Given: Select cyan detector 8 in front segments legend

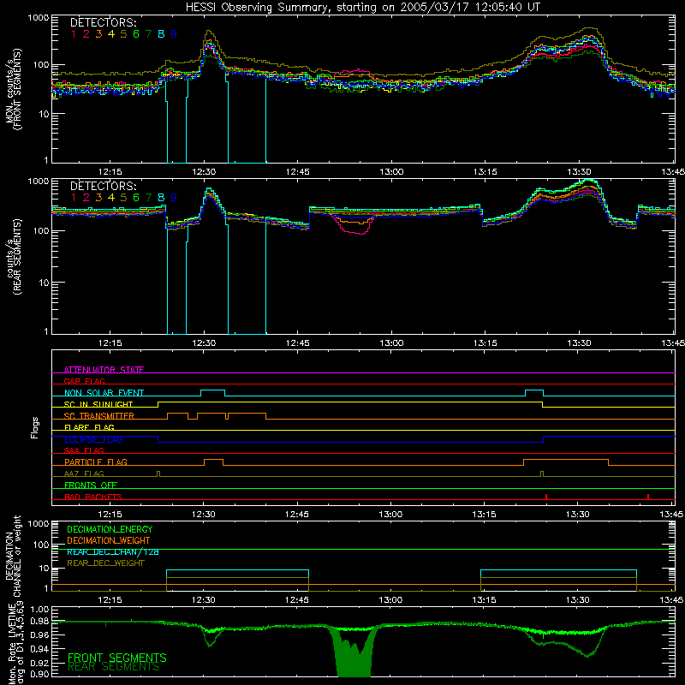Looking at the screenshot, I should coord(161,34).
